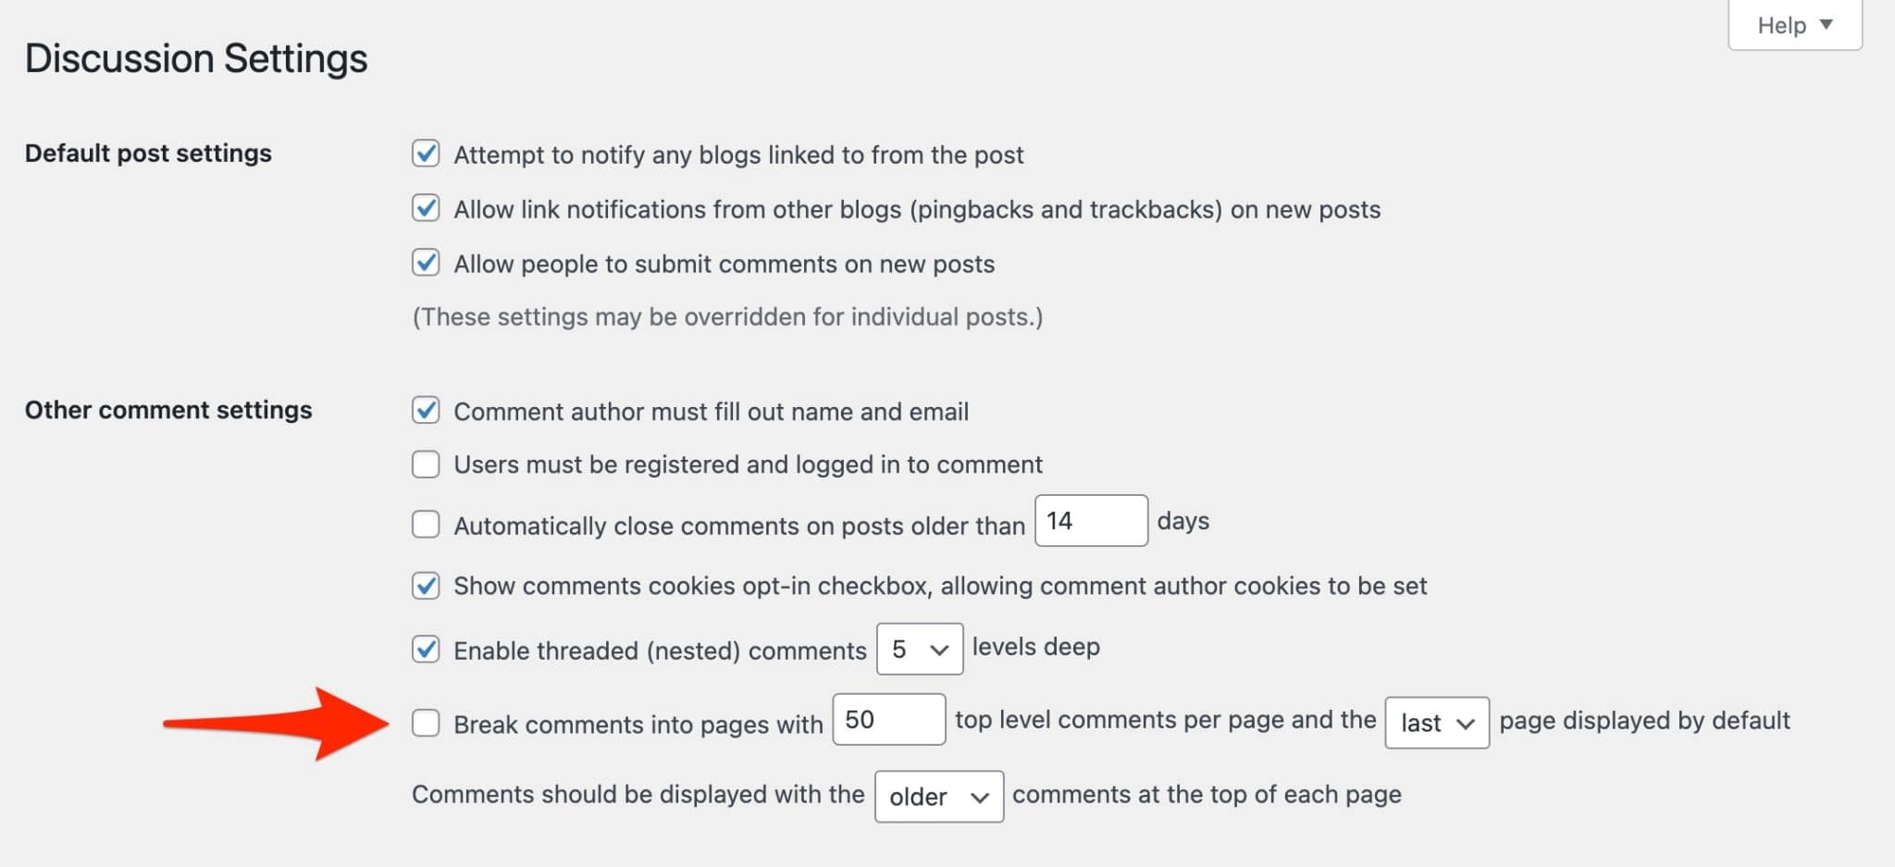The height and width of the screenshot is (867, 1895).
Task: Uncheck enable threaded nested comments
Action: click(426, 650)
